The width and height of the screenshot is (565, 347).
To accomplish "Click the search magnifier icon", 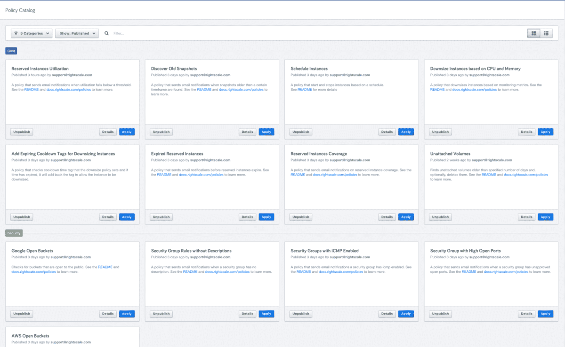I will pyautogui.click(x=106, y=33).
